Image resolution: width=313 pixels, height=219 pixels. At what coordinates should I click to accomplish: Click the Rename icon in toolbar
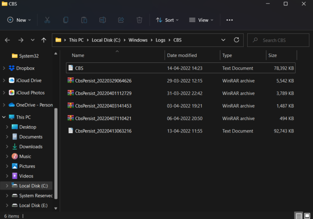[x=102, y=20]
